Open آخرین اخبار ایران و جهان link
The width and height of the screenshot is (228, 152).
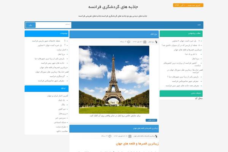[58, 96]
